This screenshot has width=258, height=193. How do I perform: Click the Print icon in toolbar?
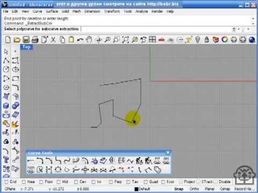pyautogui.click(x=35, y=40)
